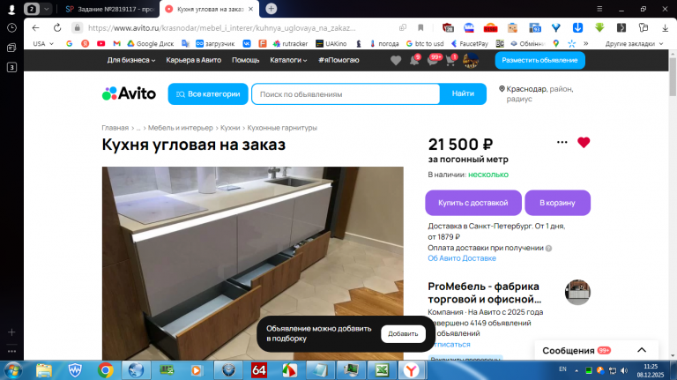Open the rutracker bookmark
This screenshot has height=380, width=677.
291,43
